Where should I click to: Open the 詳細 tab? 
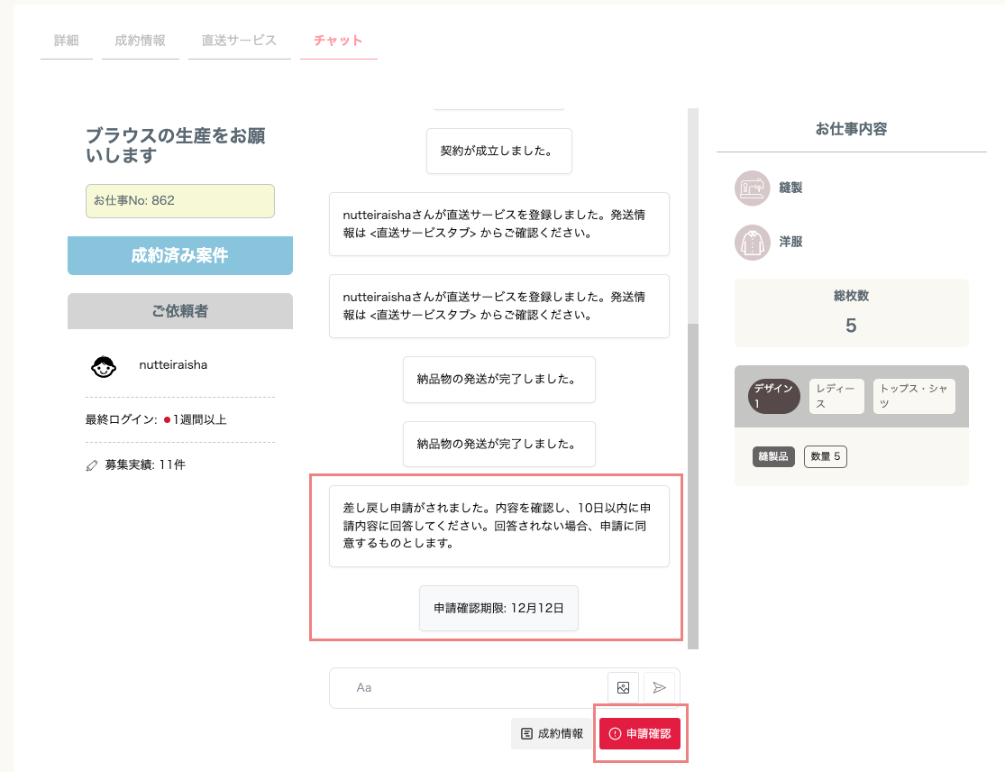click(66, 41)
